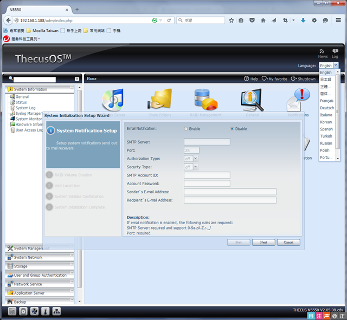Open System Log tree item
Image resolution: width=347 pixels, height=320 pixels.
point(25,108)
